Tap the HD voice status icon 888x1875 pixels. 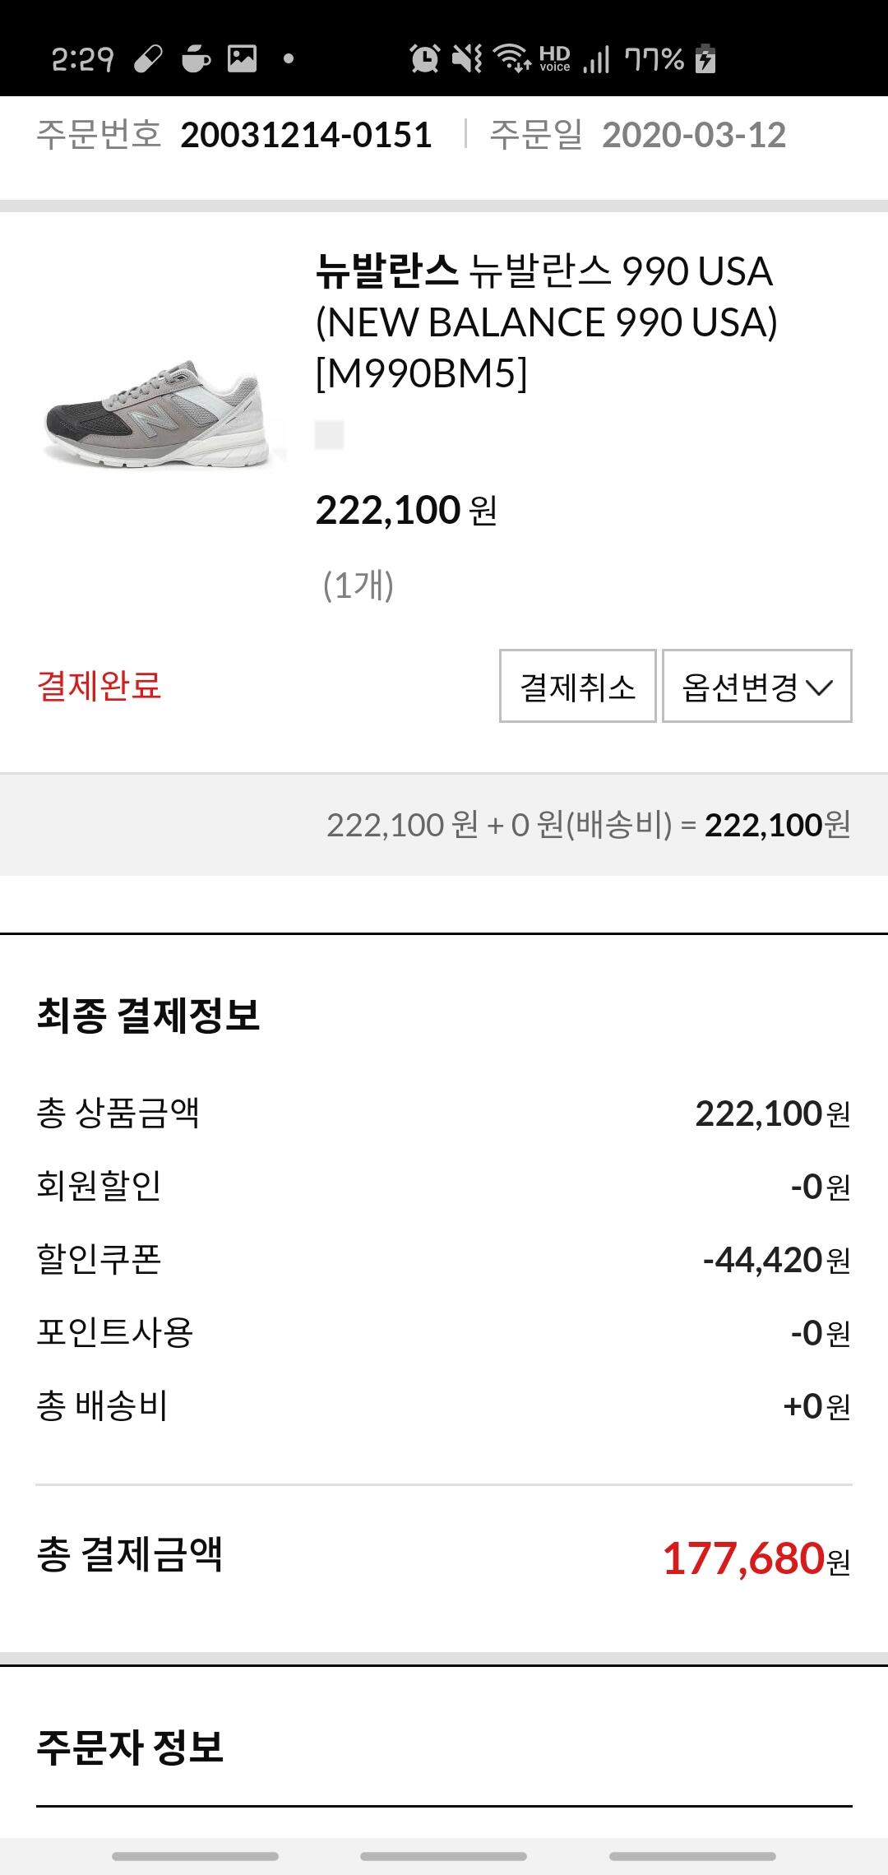pos(555,58)
